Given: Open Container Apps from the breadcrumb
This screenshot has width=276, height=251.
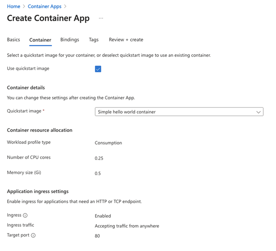Looking at the screenshot, I should (x=44, y=6).
